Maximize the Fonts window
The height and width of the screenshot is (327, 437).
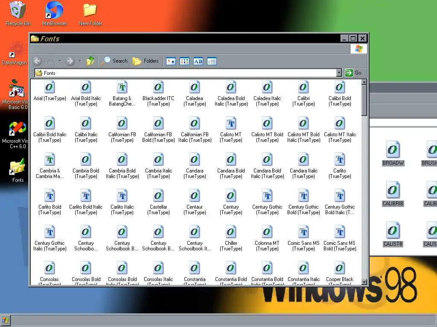click(353, 38)
